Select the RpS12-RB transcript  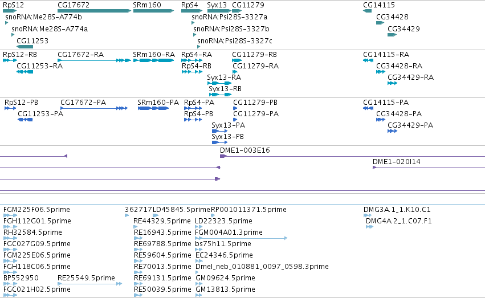click(x=10, y=60)
